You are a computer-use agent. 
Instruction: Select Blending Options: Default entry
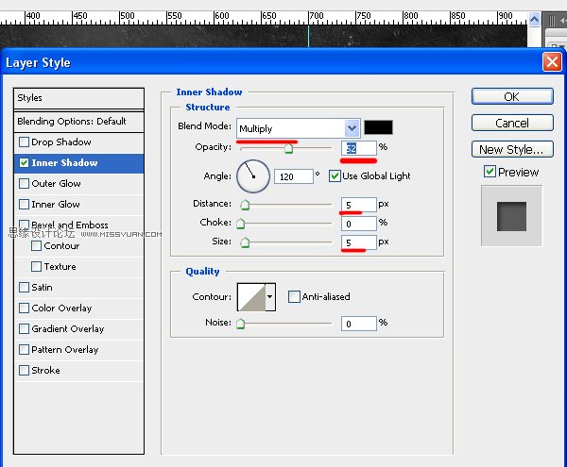pyautogui.click(x=78, y=122)
